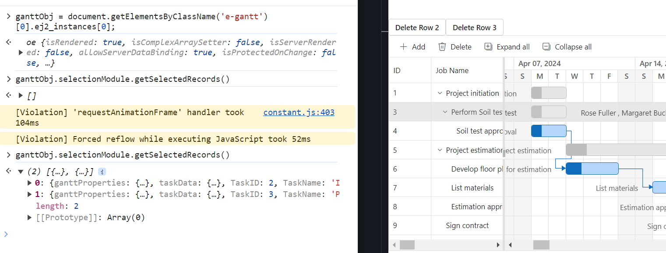This screenshot has width=666, height=253.
Task: Click the chart horizontal scrollbar thumb
Action: point(541,245)
